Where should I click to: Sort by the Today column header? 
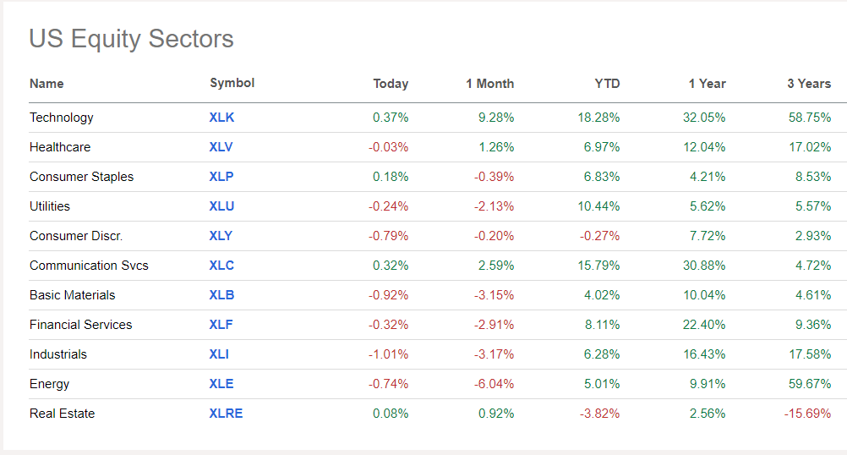(x=391, y=84)
